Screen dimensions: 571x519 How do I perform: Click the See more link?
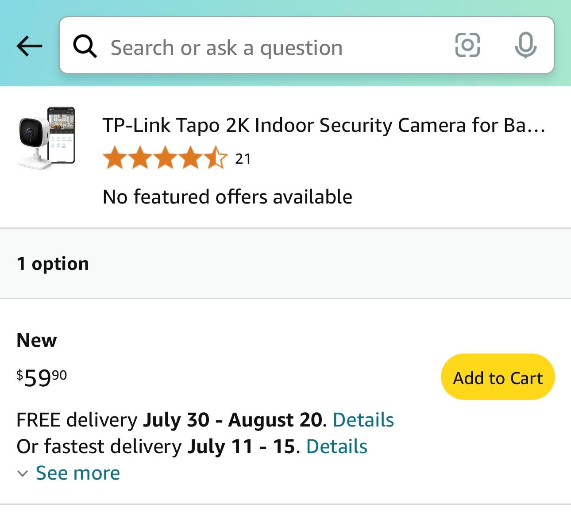click(78, 473)
